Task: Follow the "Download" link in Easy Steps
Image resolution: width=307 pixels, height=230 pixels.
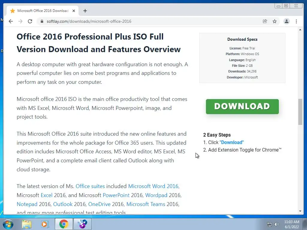Action: coord(232,142)
